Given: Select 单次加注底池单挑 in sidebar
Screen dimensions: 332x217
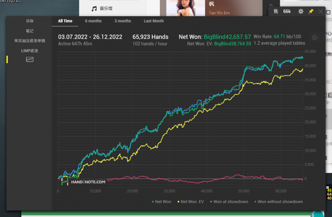Looking at the screenshot, I should (x=29, y=41).
